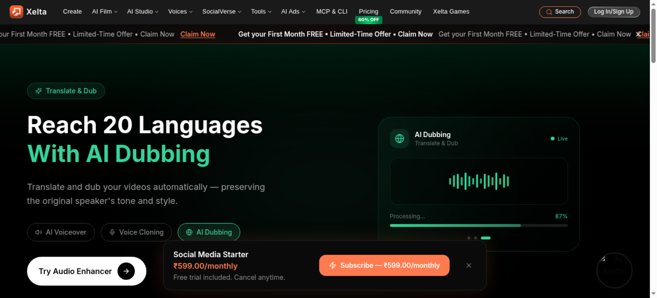
Task: Expand the AI Studio menu
Action: [143, 11]
